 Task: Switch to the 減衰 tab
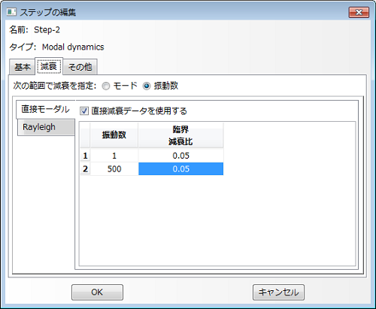[x=49, y=66]
